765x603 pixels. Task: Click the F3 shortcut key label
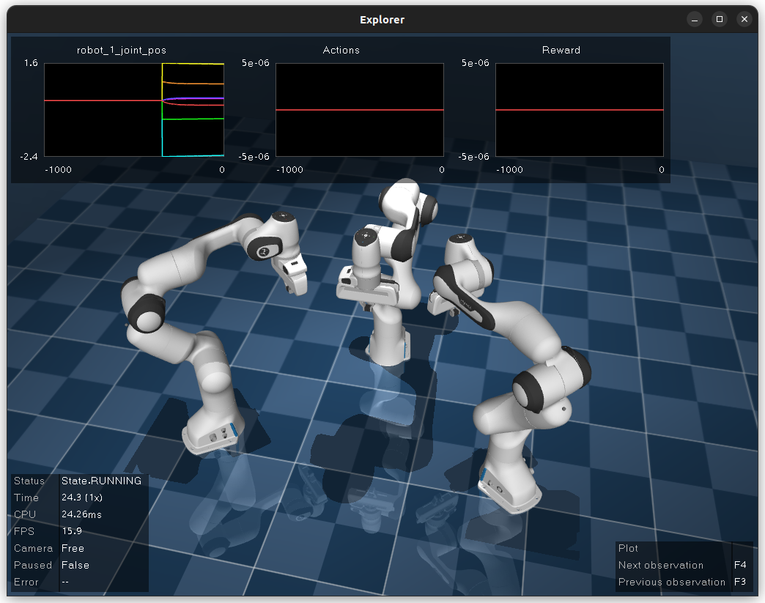tap(740, 582)
